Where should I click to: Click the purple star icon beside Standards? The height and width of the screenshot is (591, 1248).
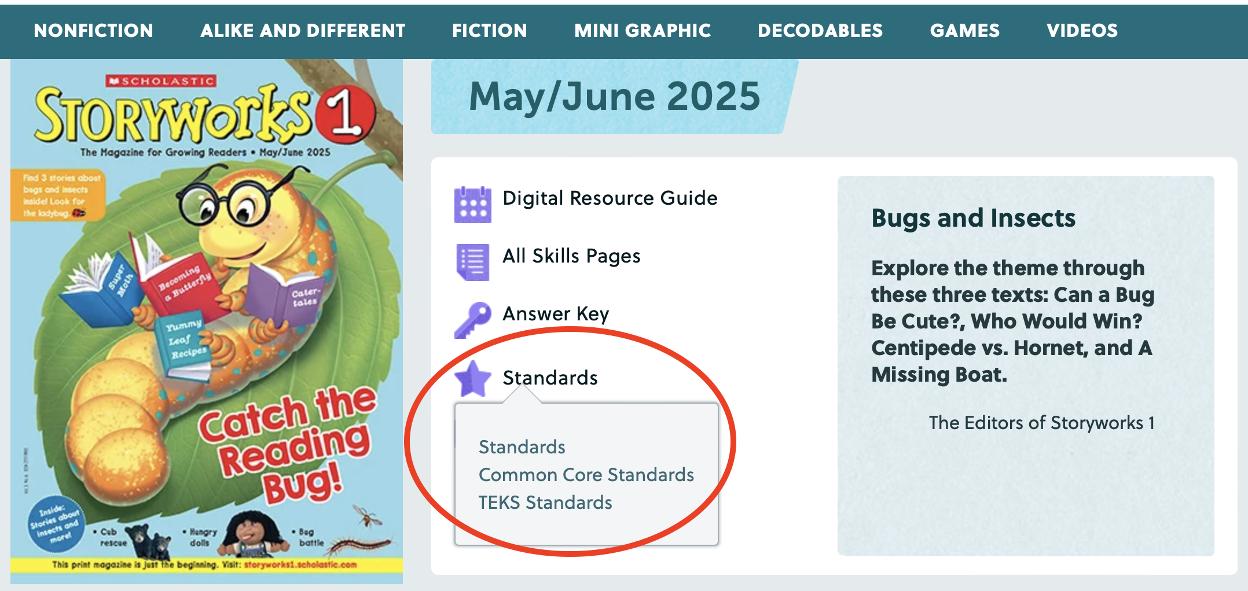click(472, 379)
